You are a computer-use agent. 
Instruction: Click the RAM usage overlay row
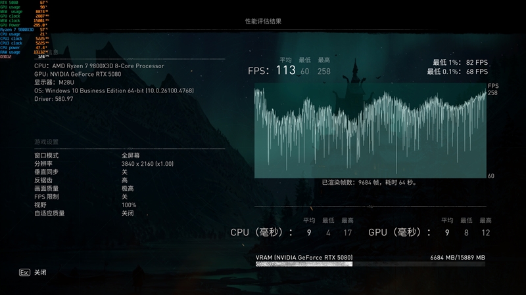pyautogui.click(x=24, y=52)
